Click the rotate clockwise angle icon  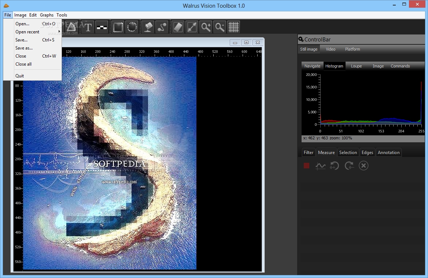pyautogui.click(x=349, y=166)
